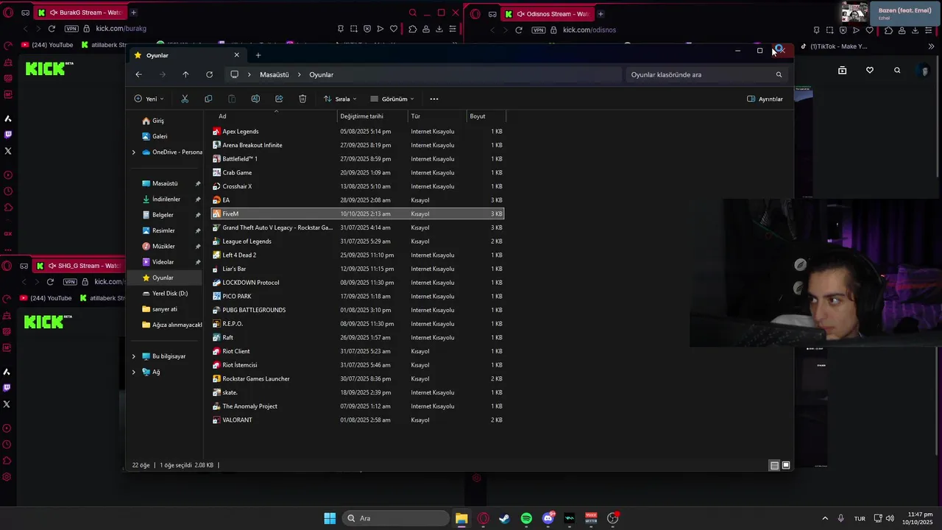This screenshot has height=530, width=942.
Task: Reload the kick.com/burakg browser page
Action: tap(52, 29)
